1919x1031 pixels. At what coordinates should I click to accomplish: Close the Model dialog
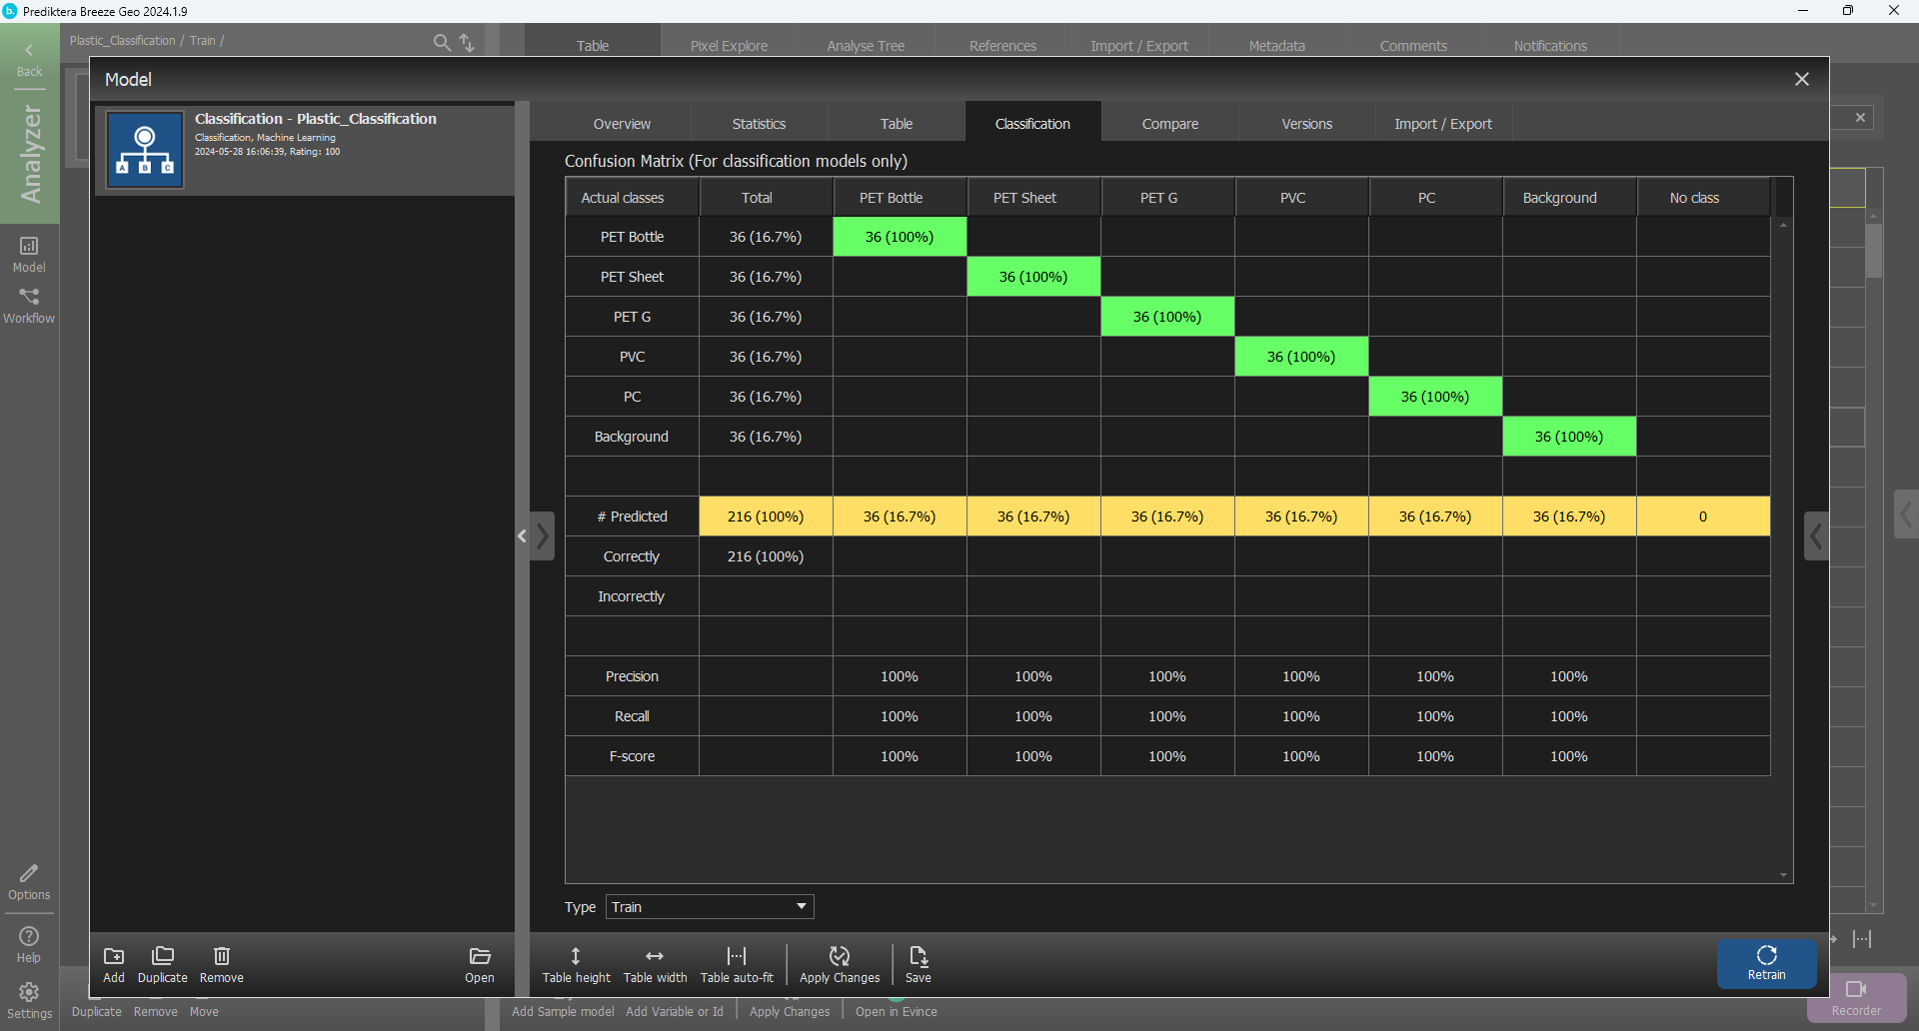(1801, 79)
